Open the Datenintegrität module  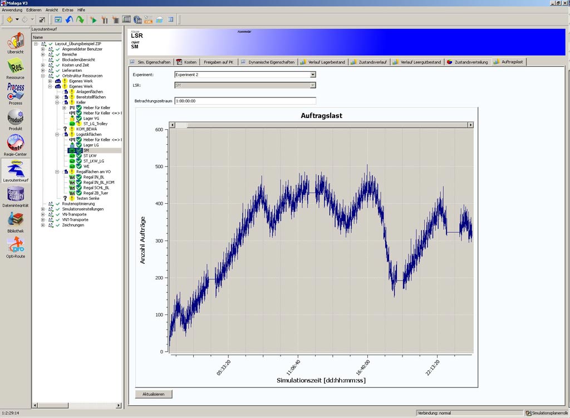point(15,196)
